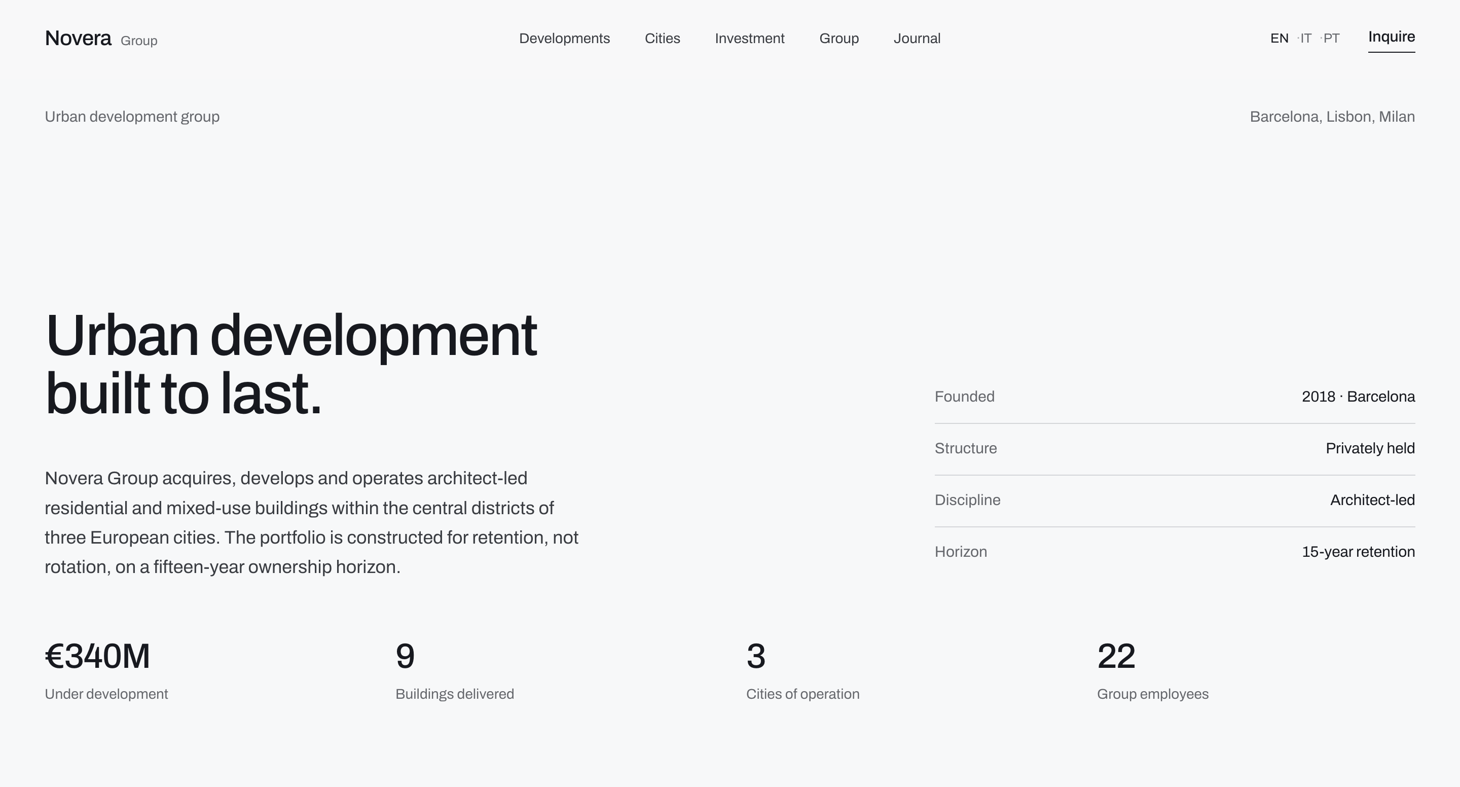Screen dimensions: 1460x787
Task: Click the 'Discipline' label
Action: pyautogui.click(x=967, y=500)
